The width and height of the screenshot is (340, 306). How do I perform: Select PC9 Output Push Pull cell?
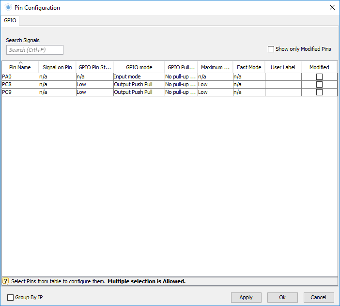tap(139, 92)
